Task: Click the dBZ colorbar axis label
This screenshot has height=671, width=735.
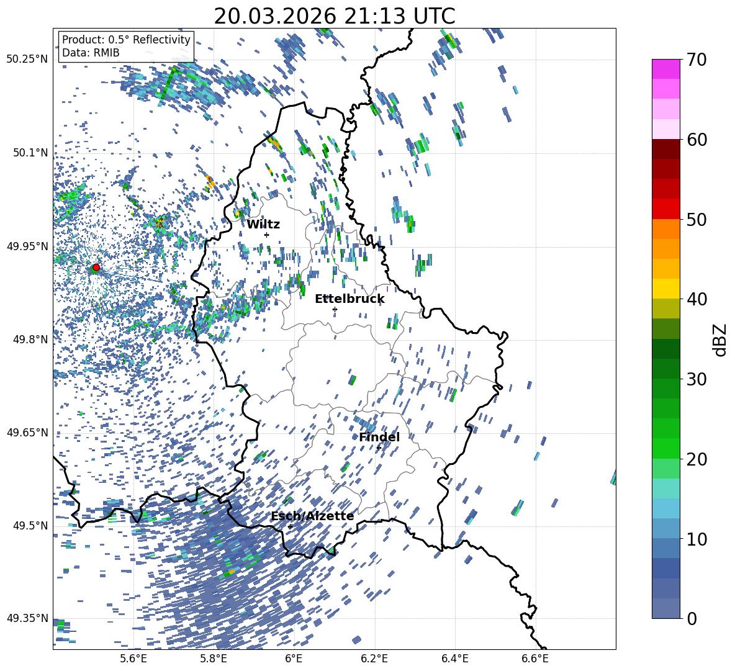Action: coord(720,340)
